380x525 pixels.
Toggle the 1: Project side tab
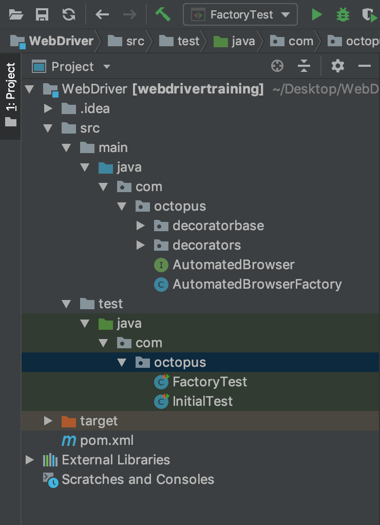[x=10, y=95]
